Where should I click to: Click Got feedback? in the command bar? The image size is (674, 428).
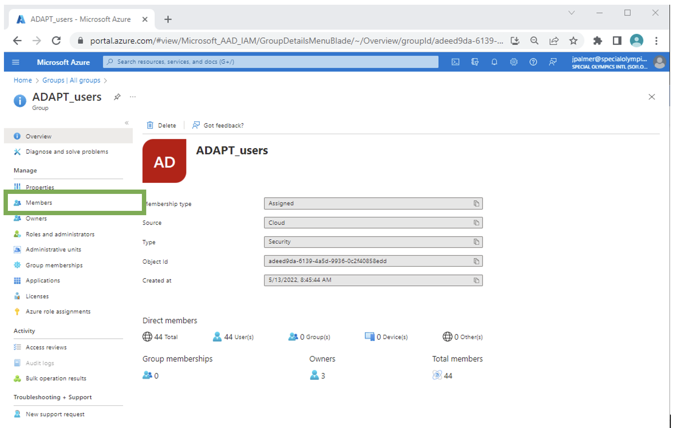tap(218, 125)
